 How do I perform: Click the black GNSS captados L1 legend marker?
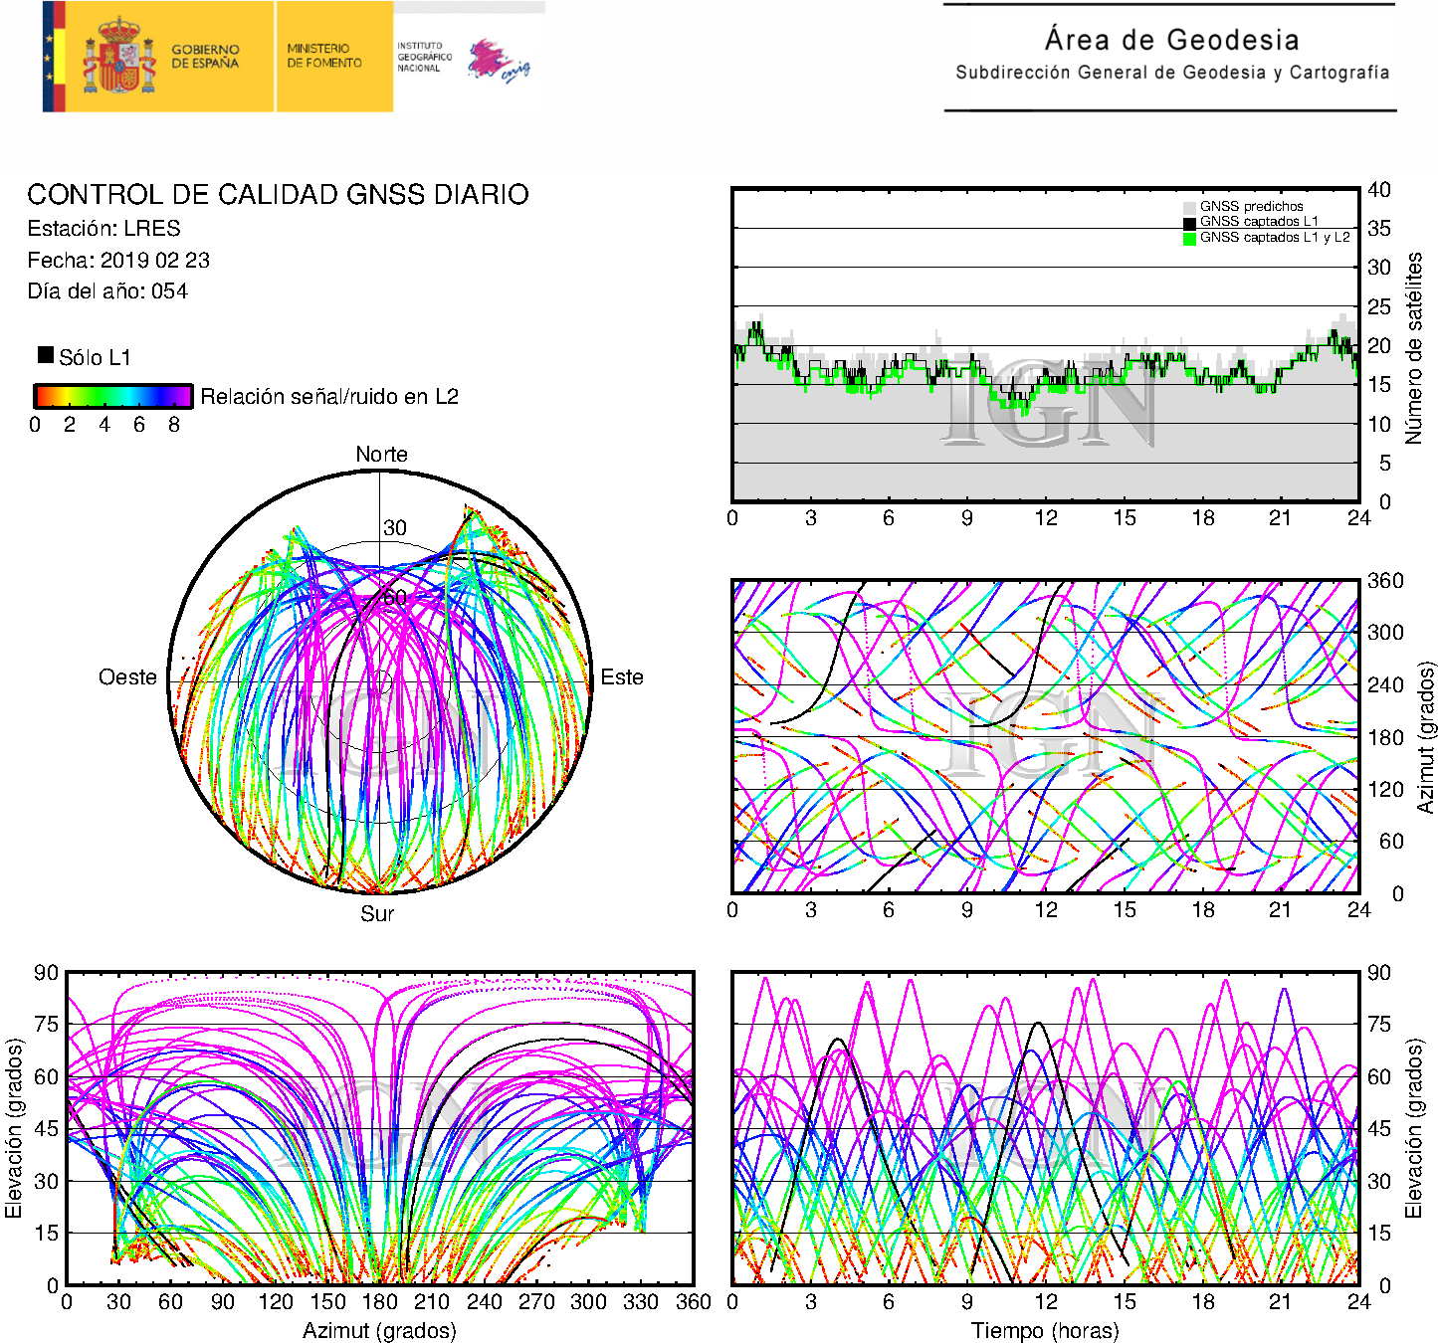tap(1189, 223)
